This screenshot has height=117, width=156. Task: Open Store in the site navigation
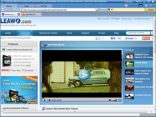69,33
